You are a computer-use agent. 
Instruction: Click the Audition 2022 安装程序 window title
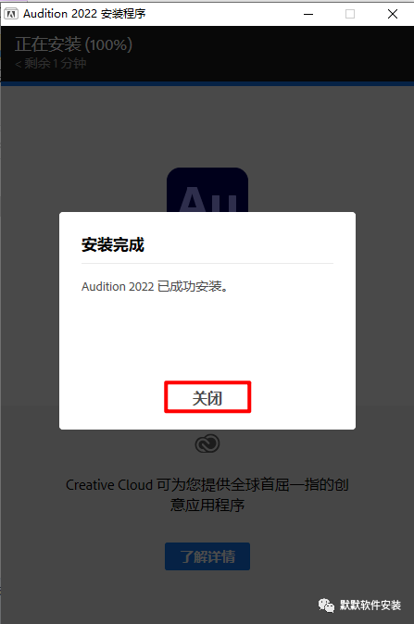(x=84, y=14)
